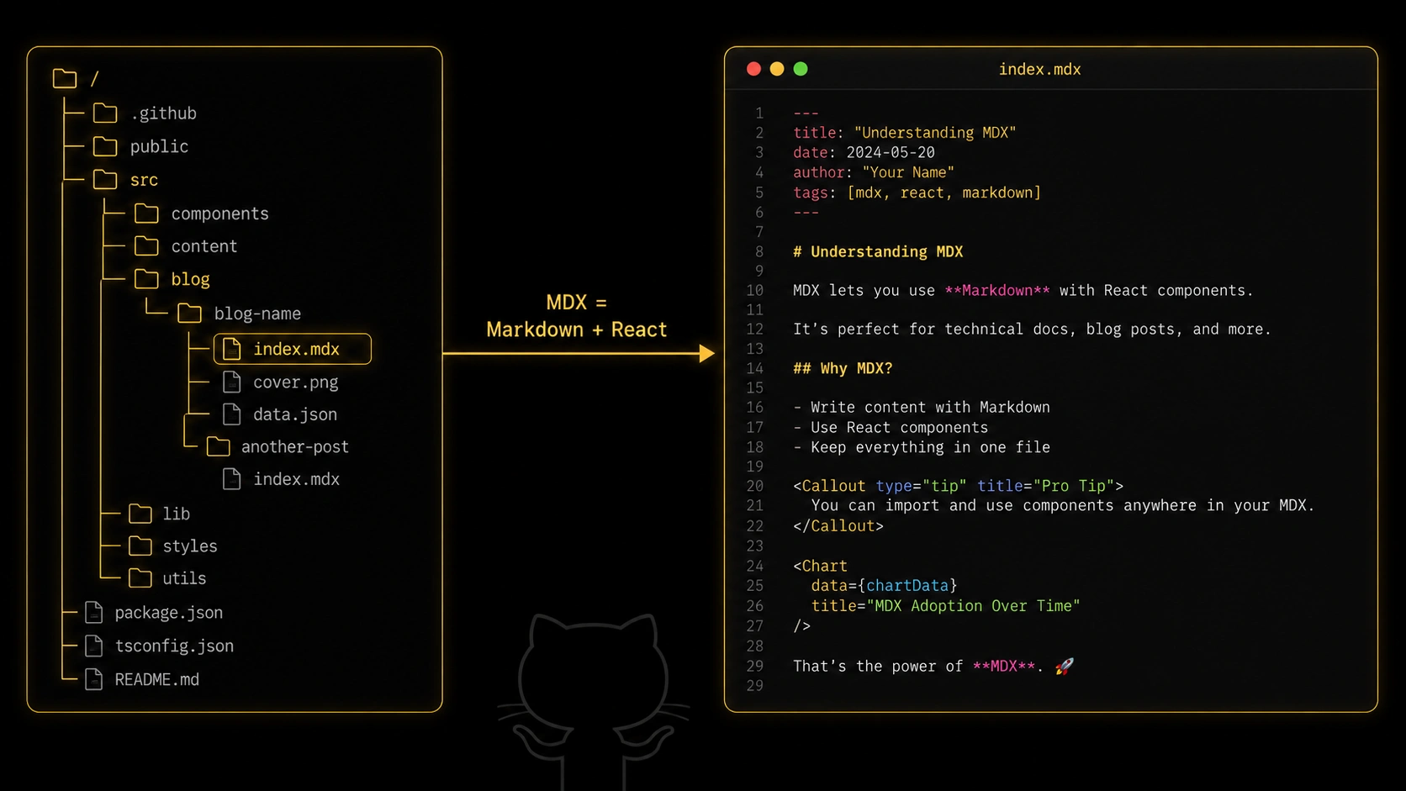Click line number 14 in gutter

tap(754, 368)
